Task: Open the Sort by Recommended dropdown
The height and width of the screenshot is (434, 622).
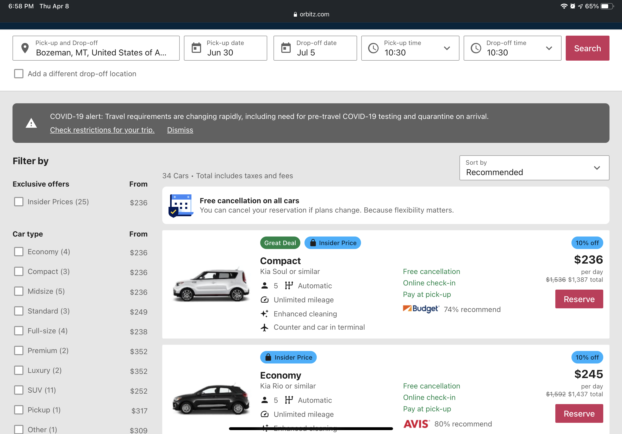Action: [x=534, y=168]
